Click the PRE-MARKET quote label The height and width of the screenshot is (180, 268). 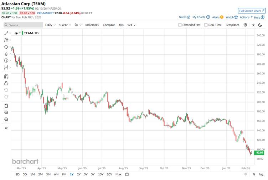pos(46,13)
